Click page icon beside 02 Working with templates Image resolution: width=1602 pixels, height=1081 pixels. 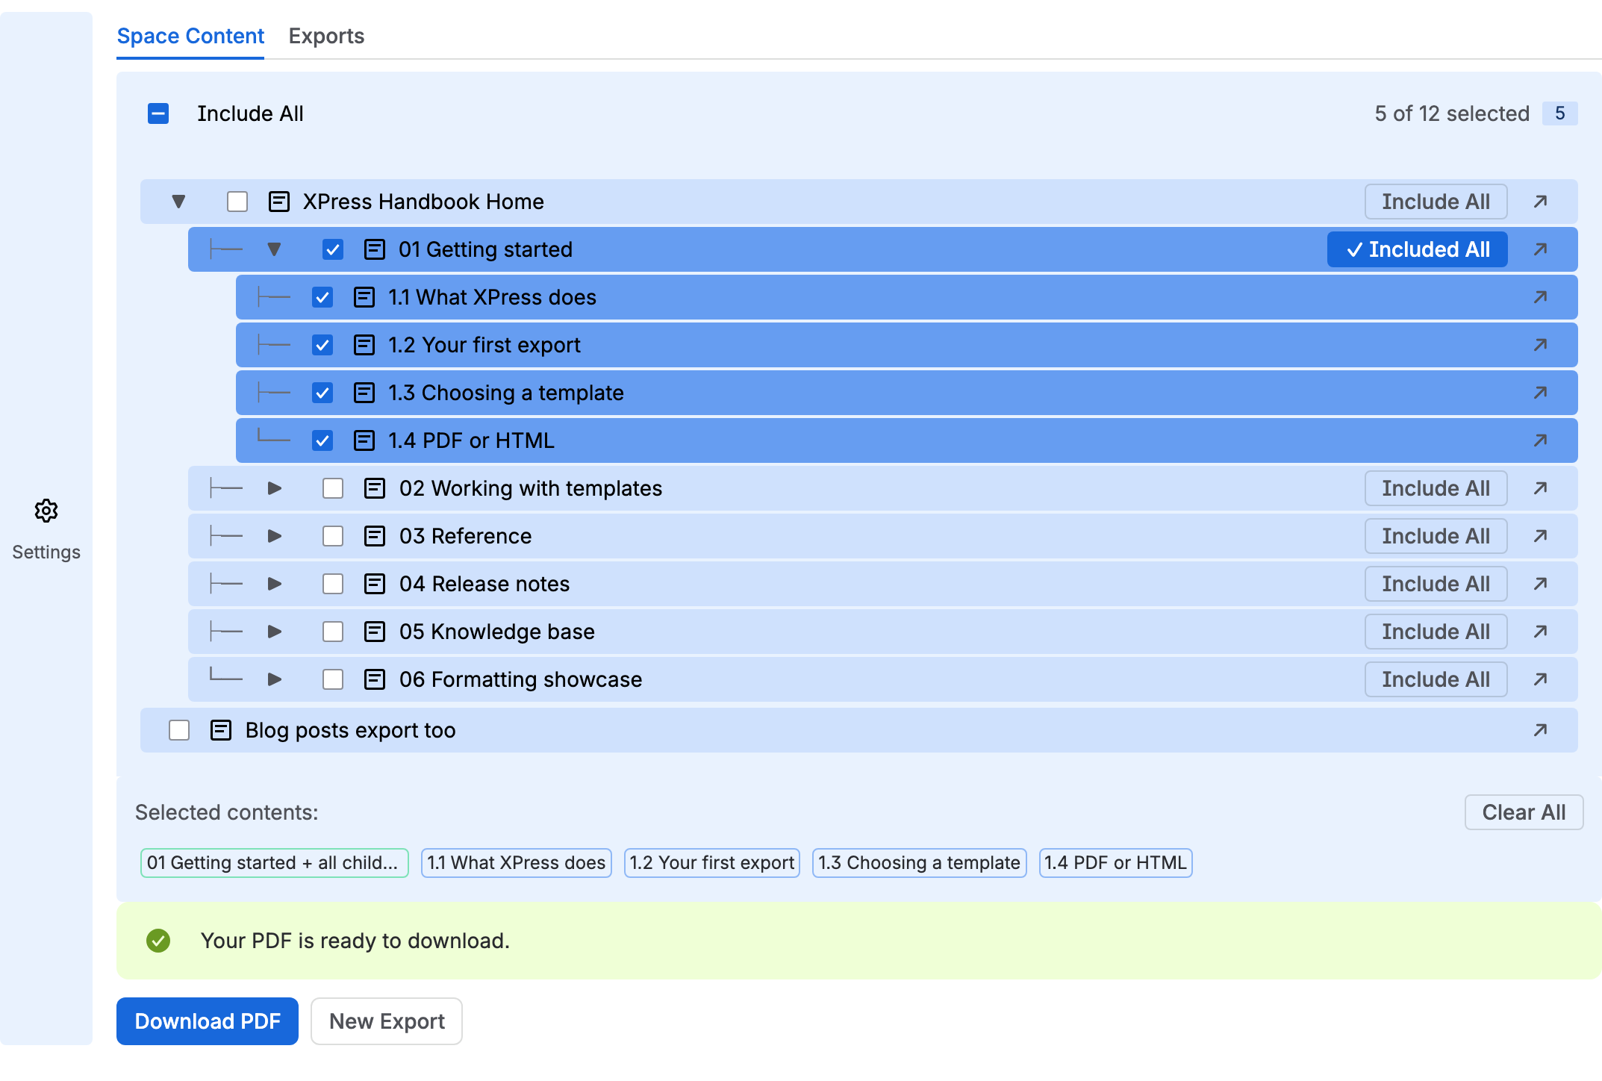[375, 488]
